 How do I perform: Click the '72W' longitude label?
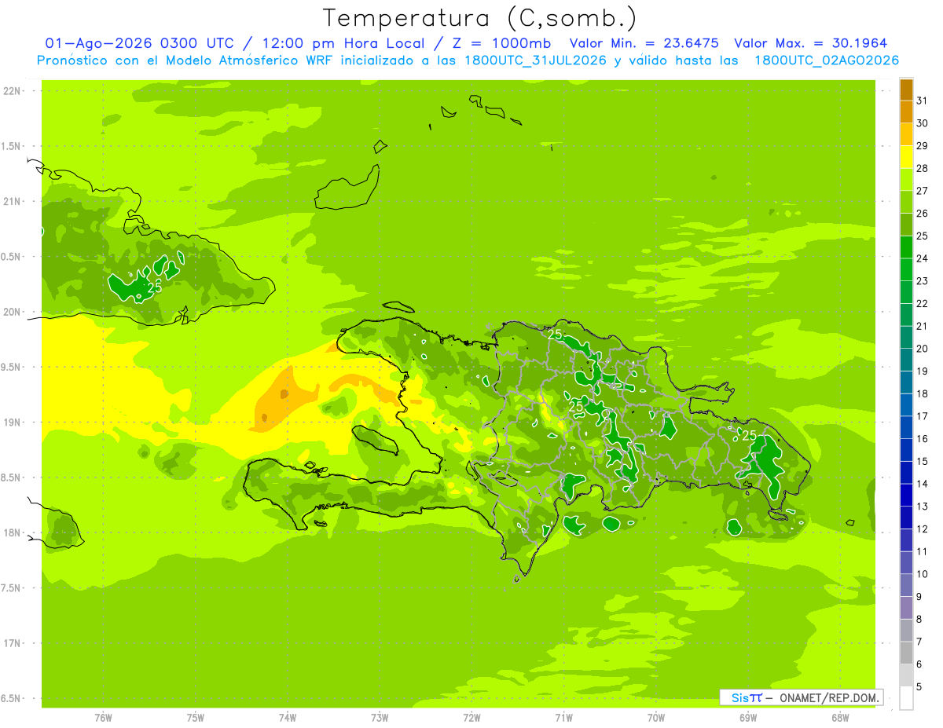point(472,718)
